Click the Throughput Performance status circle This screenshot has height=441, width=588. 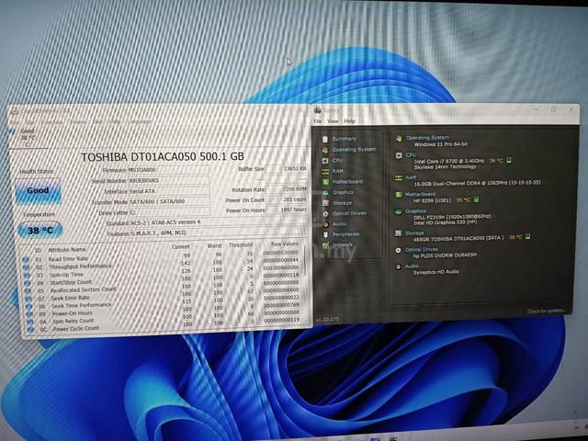pyautogui.click(x=26, y=267)
